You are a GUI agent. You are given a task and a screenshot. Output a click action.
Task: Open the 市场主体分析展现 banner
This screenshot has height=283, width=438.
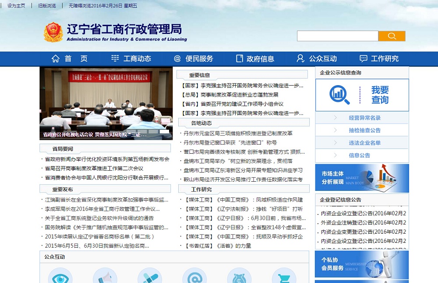click(362, 178)
